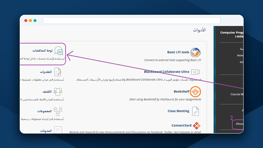Click the ConnectYard red diamond icon

tap(197, 126)
